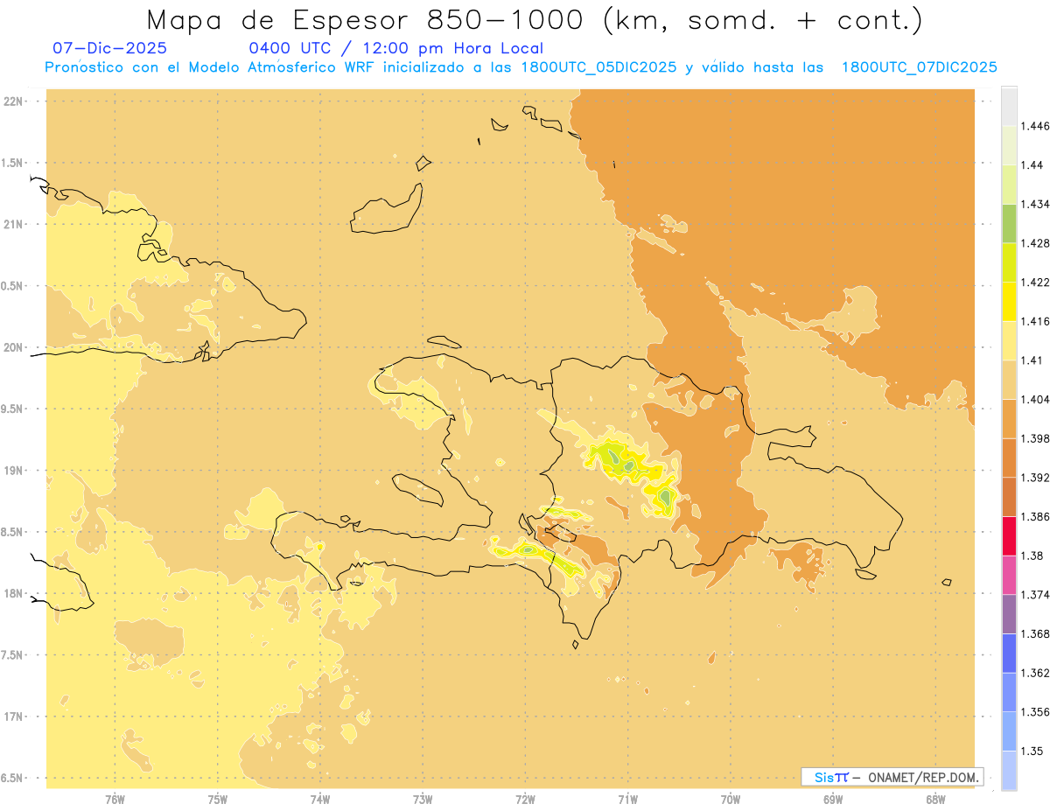Click the 1.5N latitude label

click(x=12, y=163)
